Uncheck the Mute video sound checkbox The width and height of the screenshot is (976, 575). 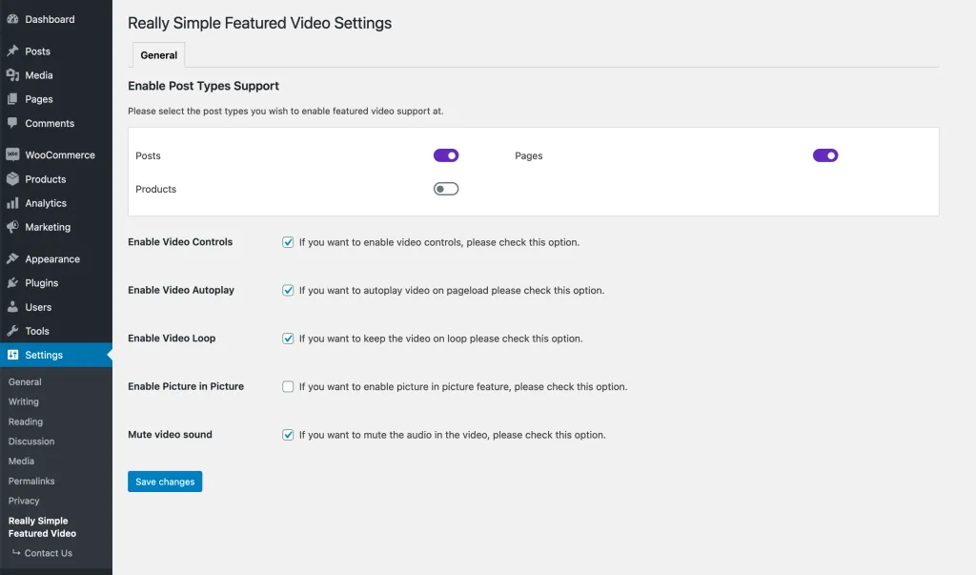point(288,435)
